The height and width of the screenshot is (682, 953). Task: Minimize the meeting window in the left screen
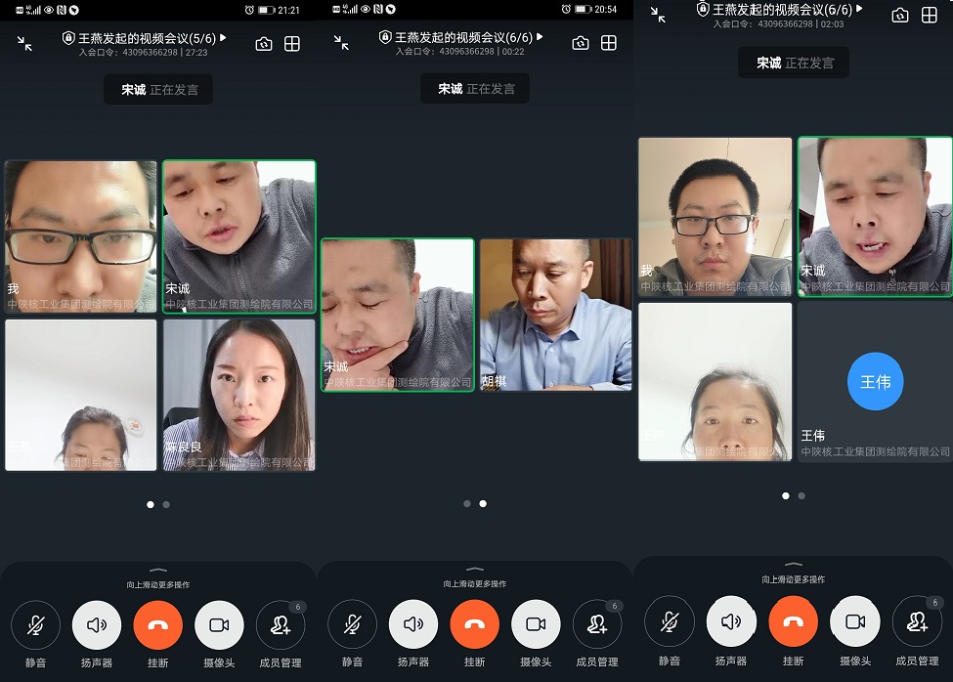[24, 43]
